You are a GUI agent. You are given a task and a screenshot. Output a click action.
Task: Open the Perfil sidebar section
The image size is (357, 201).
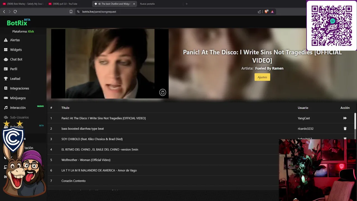(14, 69)
